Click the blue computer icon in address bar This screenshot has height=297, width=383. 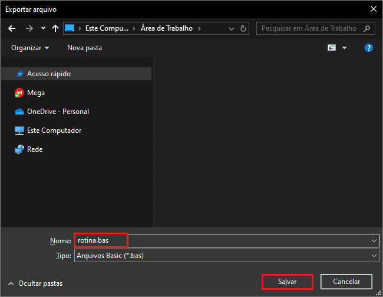click(x=70, y=28)
